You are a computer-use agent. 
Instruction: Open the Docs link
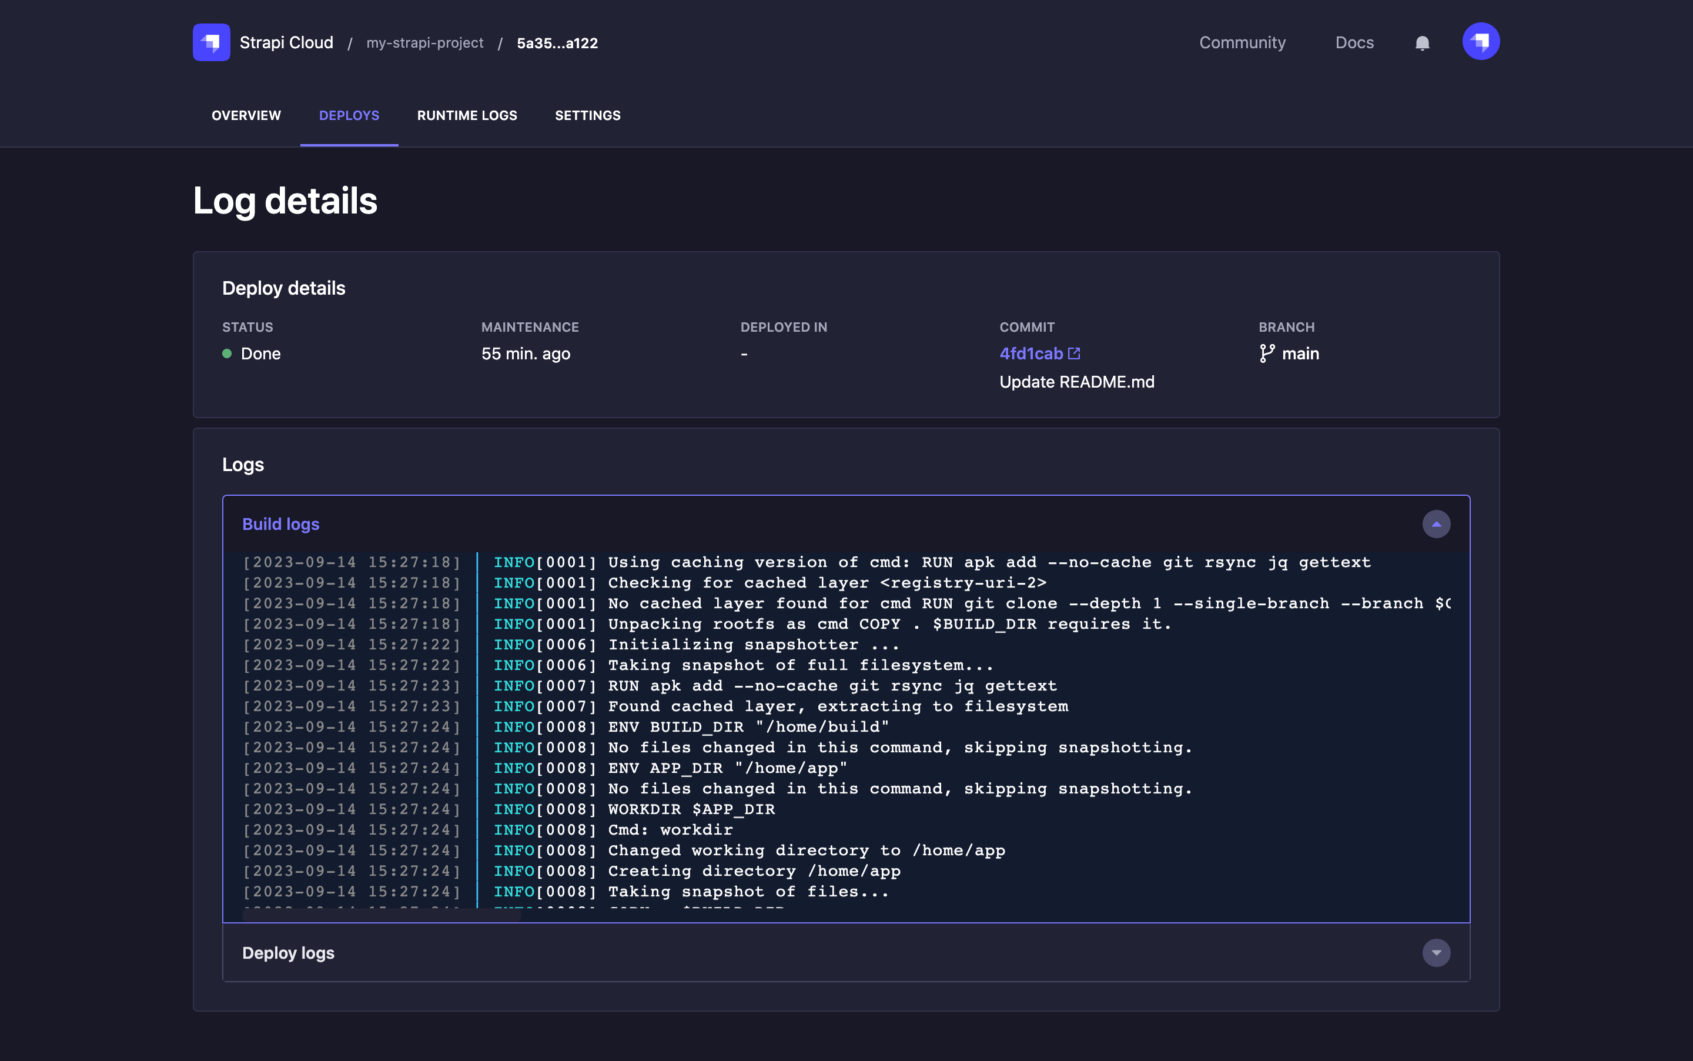[x=1354, y=43]
